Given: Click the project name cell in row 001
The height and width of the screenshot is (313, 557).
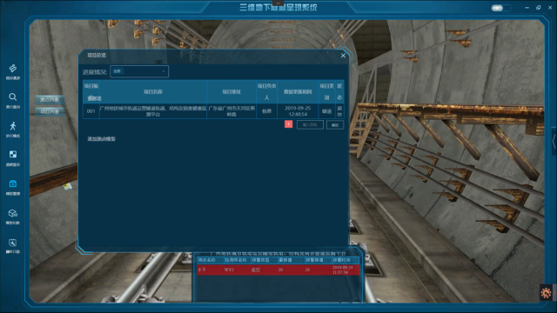Looking at the screenshot, I should point(153,111).
